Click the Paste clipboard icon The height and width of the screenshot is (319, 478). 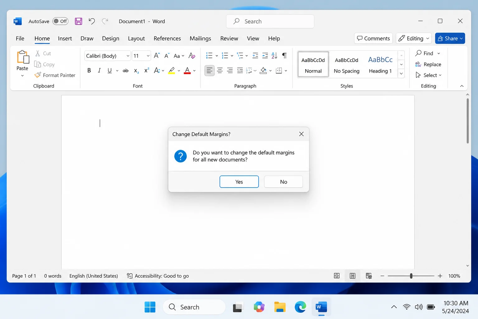(x=23, y=57)
